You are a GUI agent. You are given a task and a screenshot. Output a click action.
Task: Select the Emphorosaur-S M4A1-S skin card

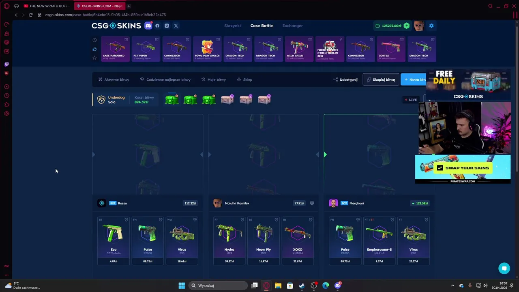pos(379,240)
